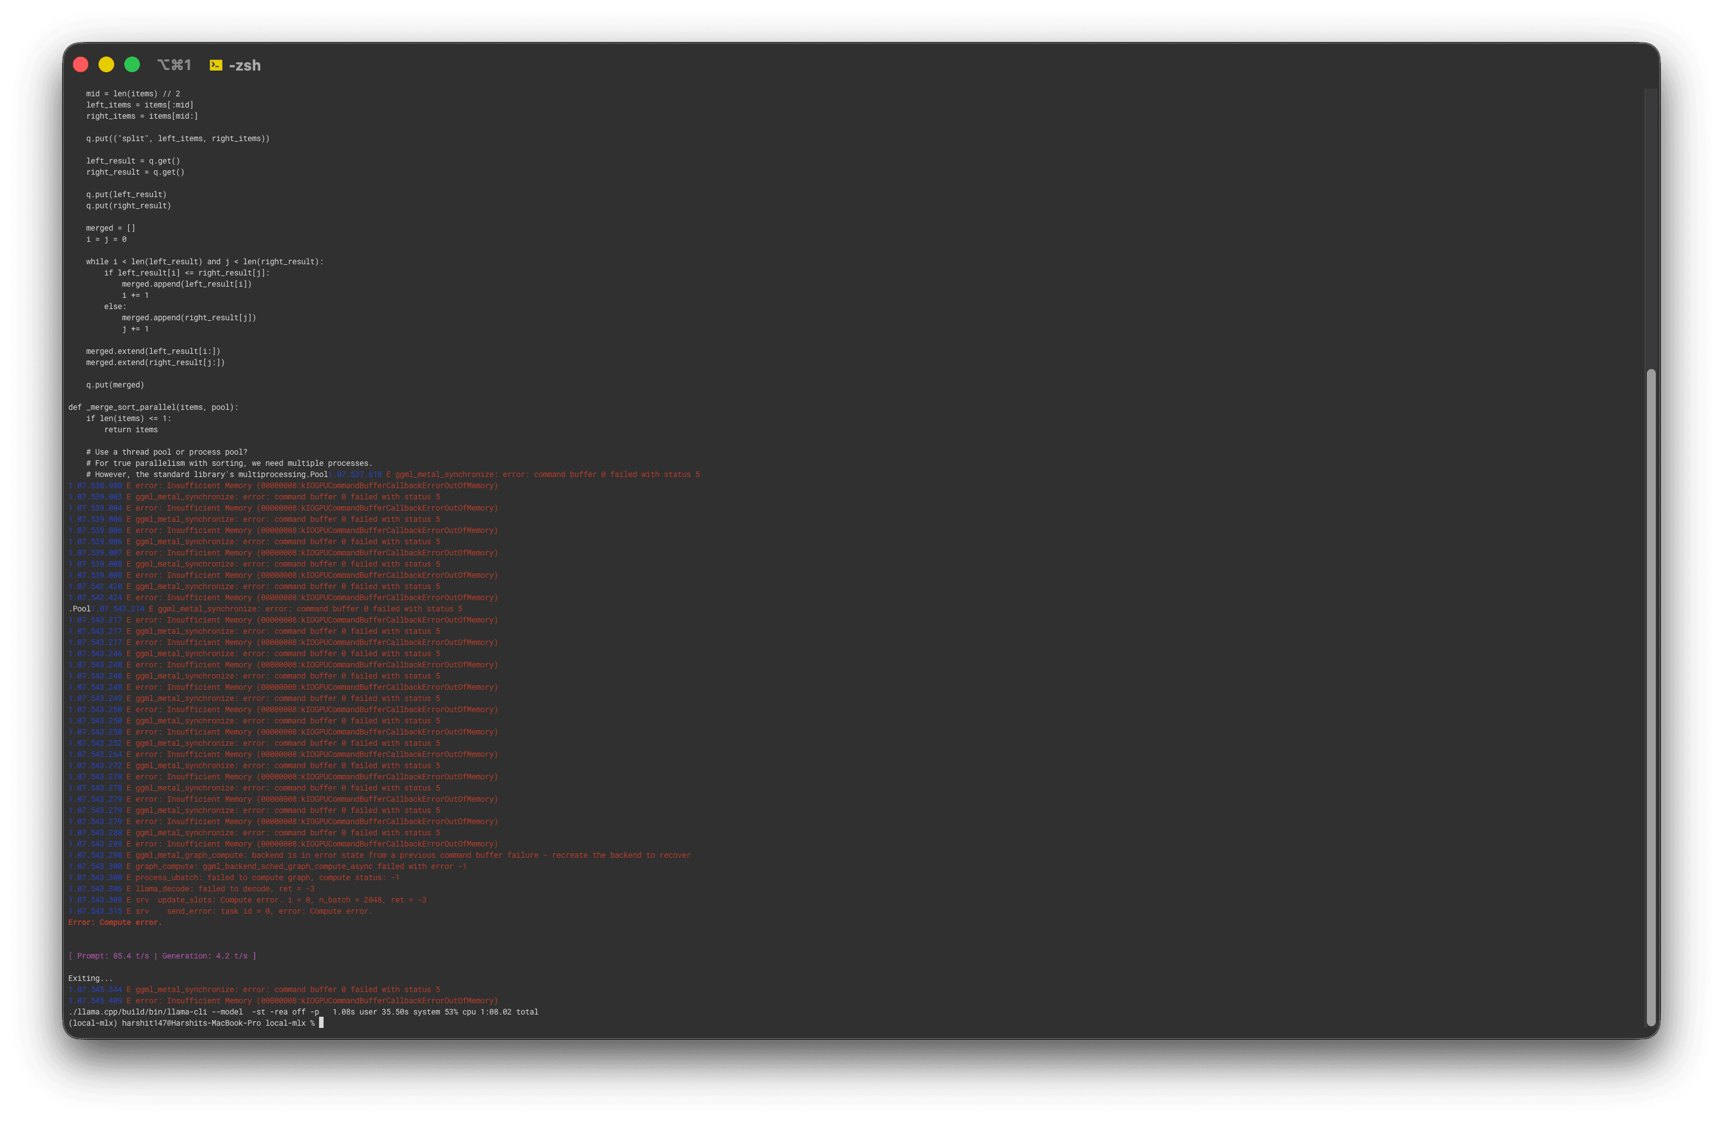Click the yellow terminal icon beside -zsh
The width and height of the screenshot is (1723, 1122).
[x=216, y=65]
